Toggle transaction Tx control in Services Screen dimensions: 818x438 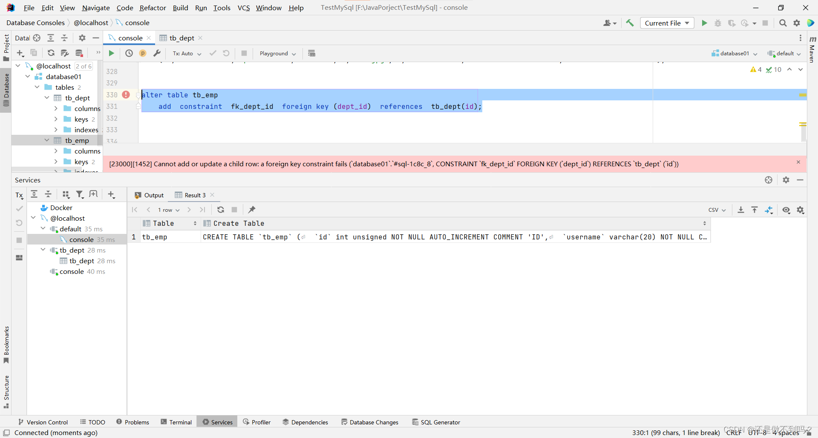(19, 195)
